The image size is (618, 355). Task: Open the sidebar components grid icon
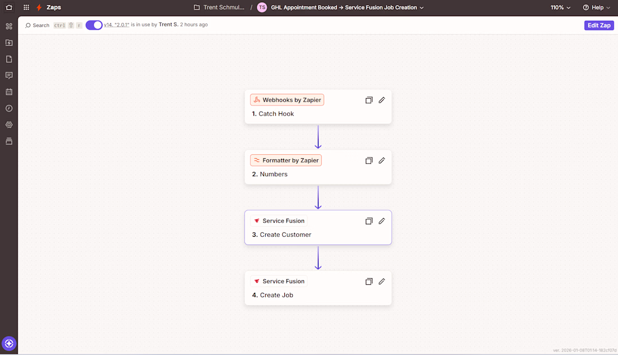9,26
